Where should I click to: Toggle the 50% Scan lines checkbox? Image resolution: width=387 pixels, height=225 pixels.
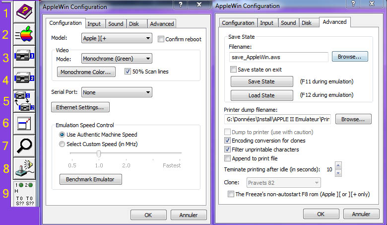(x=128, y=72)
